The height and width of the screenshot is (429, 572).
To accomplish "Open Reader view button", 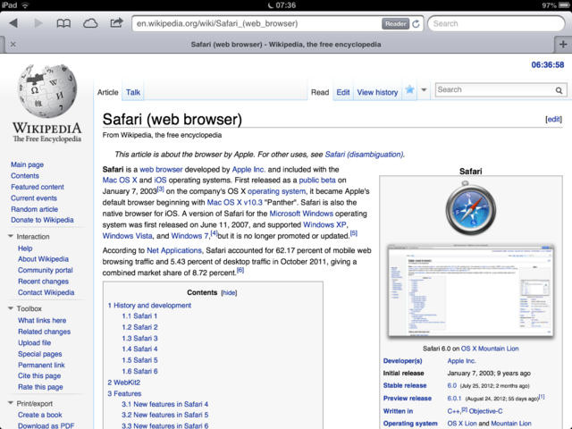I will [395, 24].
